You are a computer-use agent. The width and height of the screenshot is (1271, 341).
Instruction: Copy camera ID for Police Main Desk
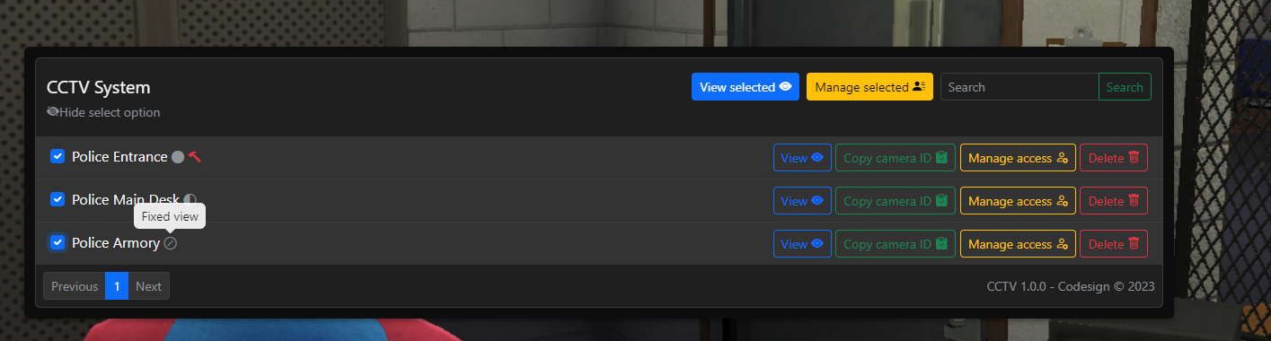coord(896,201)
